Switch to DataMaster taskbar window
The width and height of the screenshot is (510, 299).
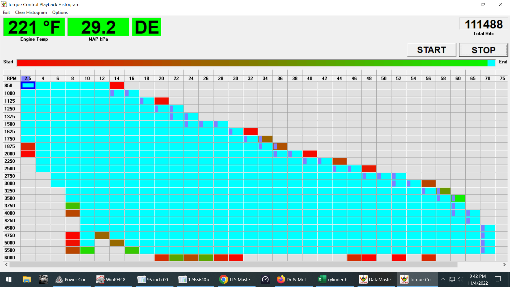376,279
